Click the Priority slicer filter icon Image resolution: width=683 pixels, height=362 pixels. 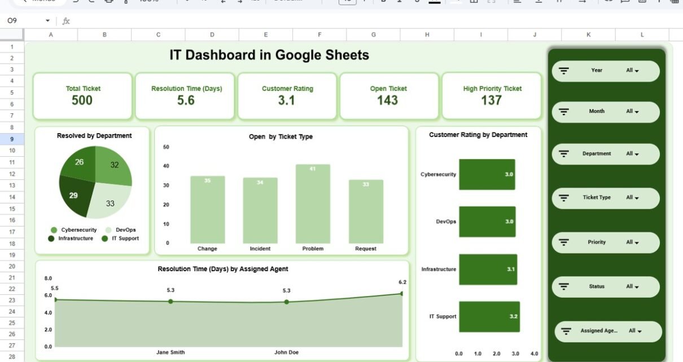pyautogui.click(x=563, y=242)
